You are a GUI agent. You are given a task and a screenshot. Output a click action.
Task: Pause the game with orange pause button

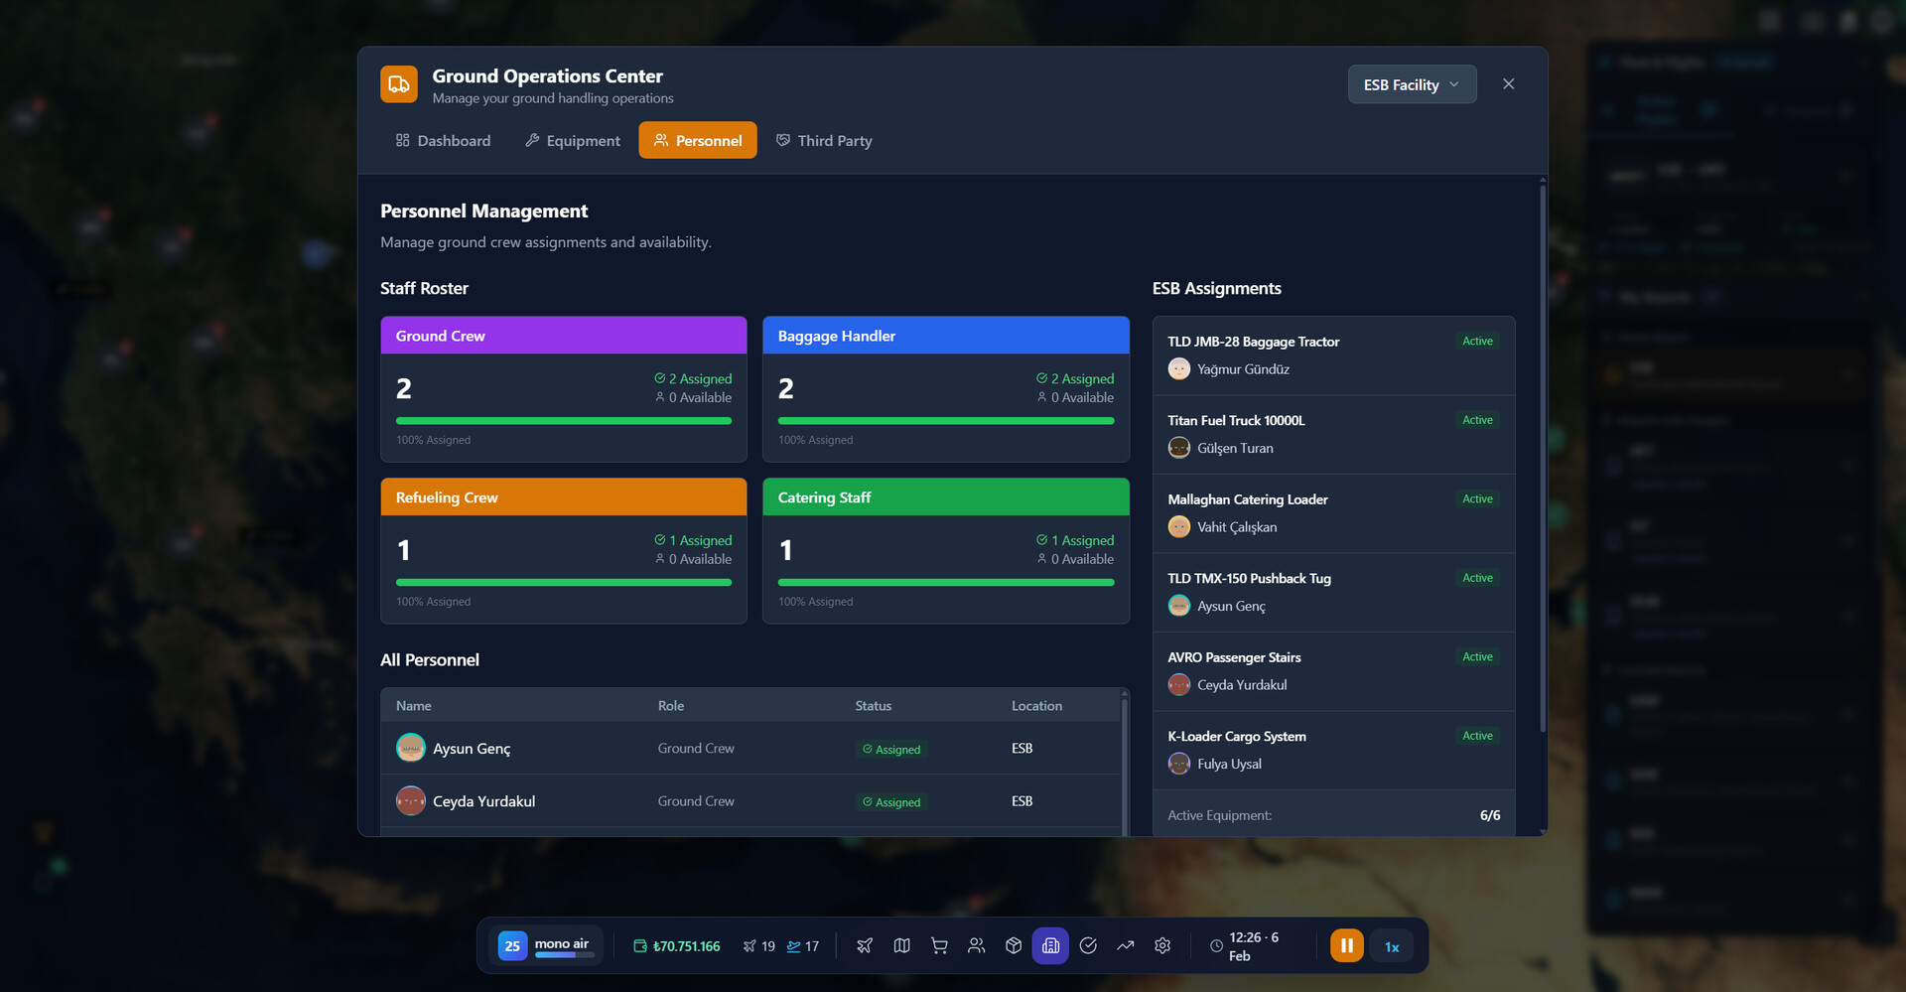1346,945
